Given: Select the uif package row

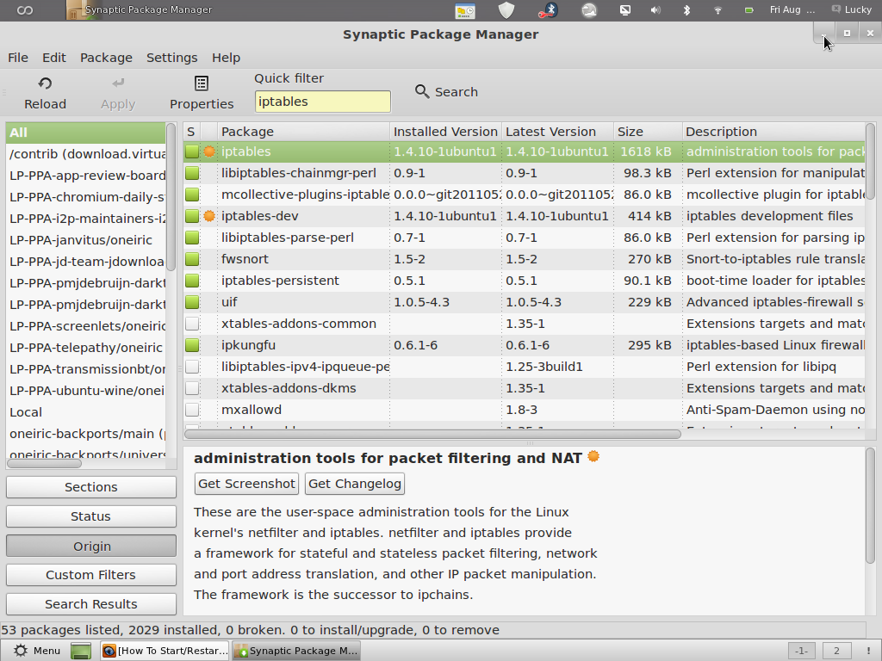Looking at the screenshot, I should (x=524, y=302).
